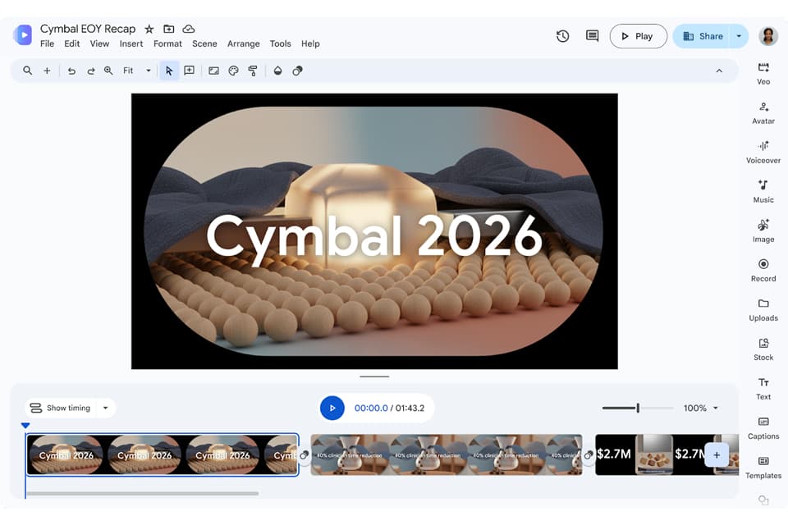The image size is (788, 525).
Task: Collapse the toolbar with chevron
Action: [x=719, y=71]
